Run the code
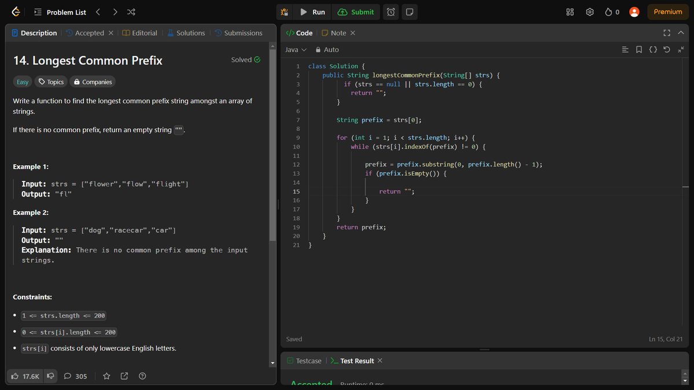Screen dimensions: 694x390 (312, 12)
